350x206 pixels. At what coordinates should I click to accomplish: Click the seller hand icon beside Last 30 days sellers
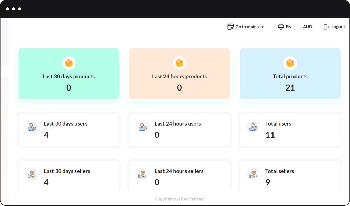point(31,174)
